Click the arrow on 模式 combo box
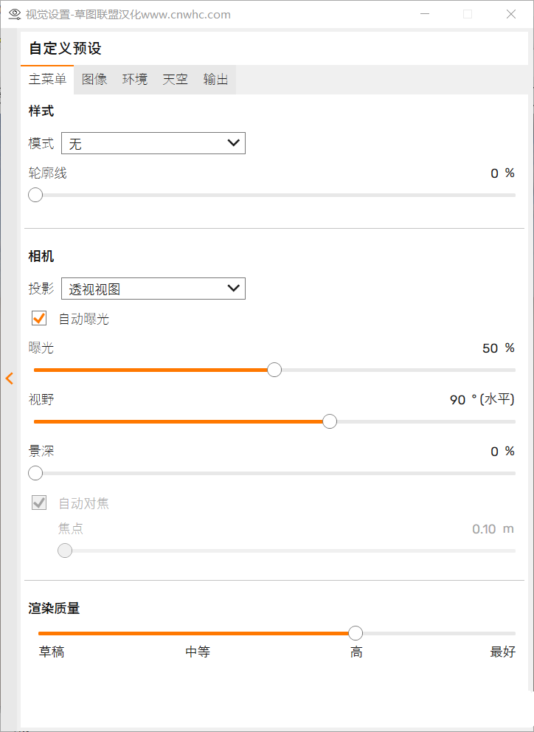The width and height of the screenshot is (534, 732). click(x=233, y=143)
